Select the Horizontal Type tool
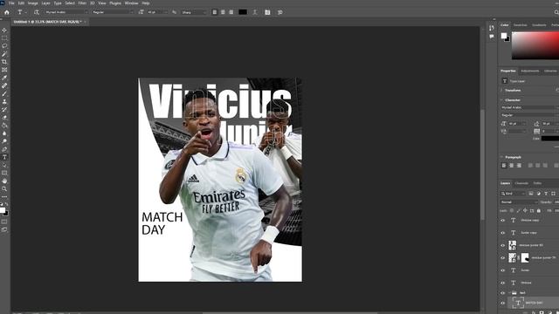559x314 pixels. (4, 157)
